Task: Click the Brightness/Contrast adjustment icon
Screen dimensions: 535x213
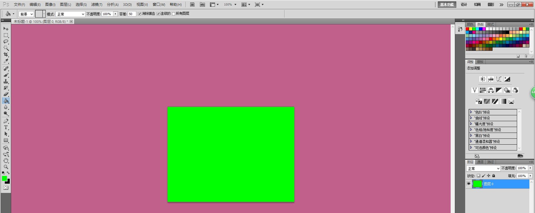Action: 483,79
